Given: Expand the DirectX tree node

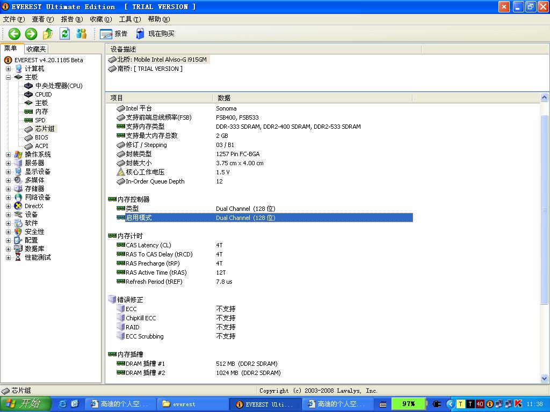Looking at the screenshot, I should [x=9, y=206].
